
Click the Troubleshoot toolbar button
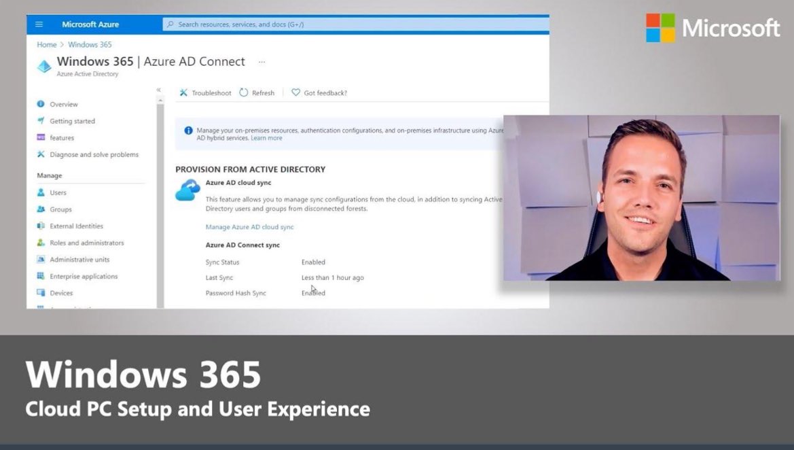[x=205, y=92]
